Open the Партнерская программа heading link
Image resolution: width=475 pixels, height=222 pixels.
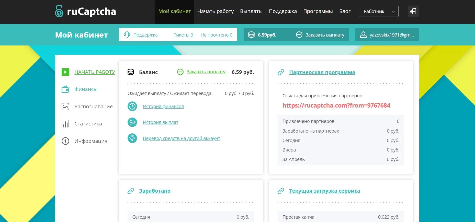pyautogui.click(x=322, y=72)
